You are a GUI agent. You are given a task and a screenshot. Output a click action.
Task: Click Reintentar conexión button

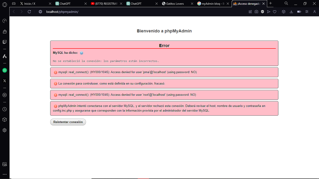(x=68, y=122)
